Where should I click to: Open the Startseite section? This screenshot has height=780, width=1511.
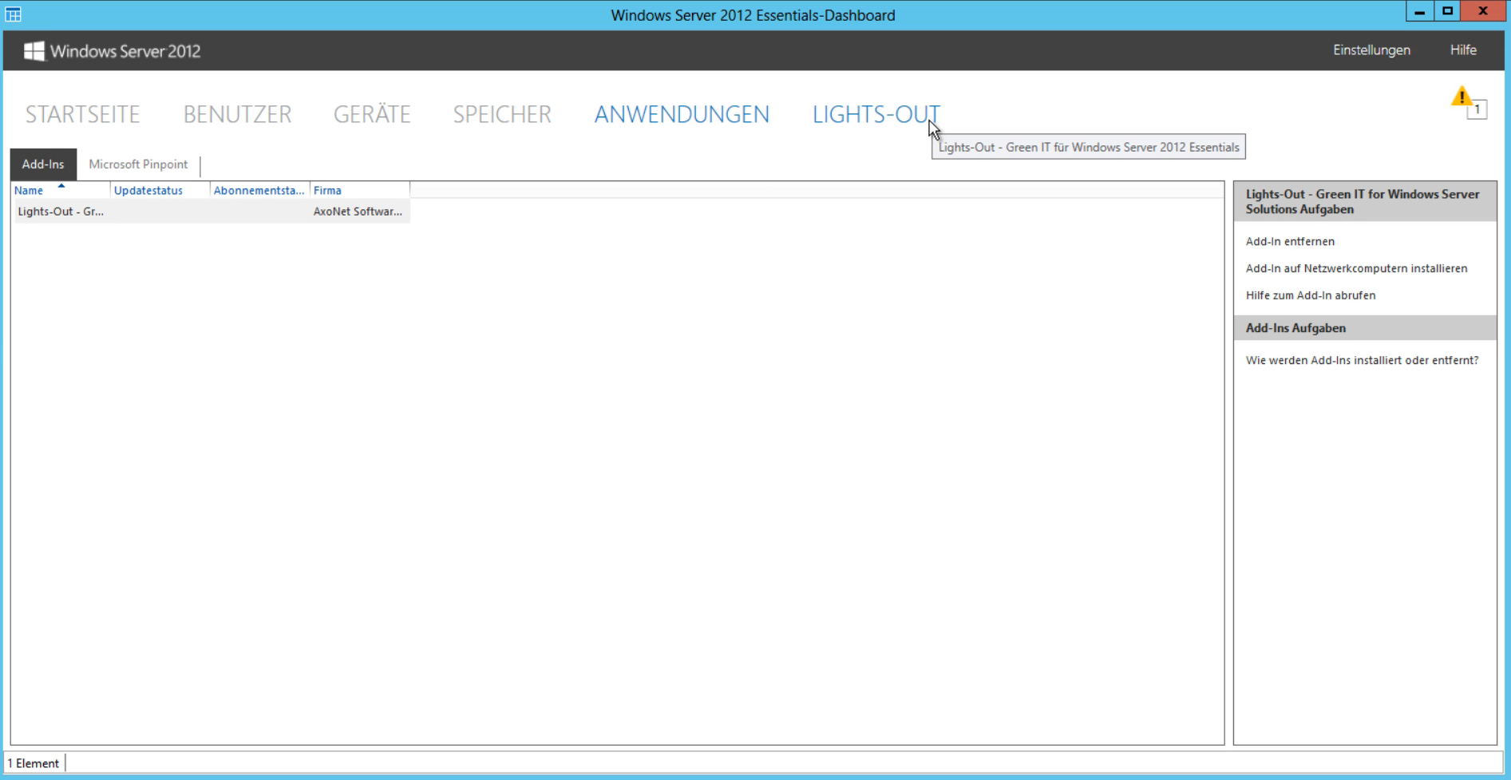click(x=82, y=114)
